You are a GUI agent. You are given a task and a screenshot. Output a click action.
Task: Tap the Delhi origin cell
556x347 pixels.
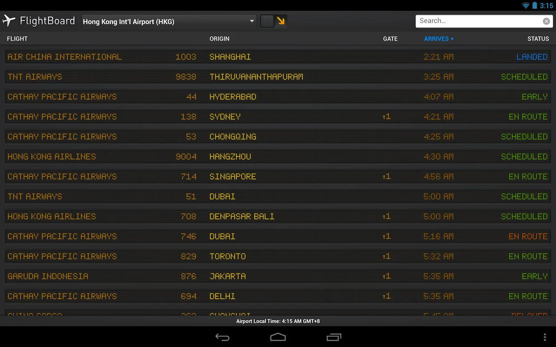(x=222, y=296)
